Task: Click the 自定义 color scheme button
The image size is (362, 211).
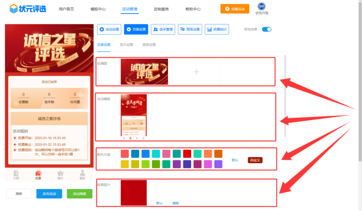Action: 255,160
